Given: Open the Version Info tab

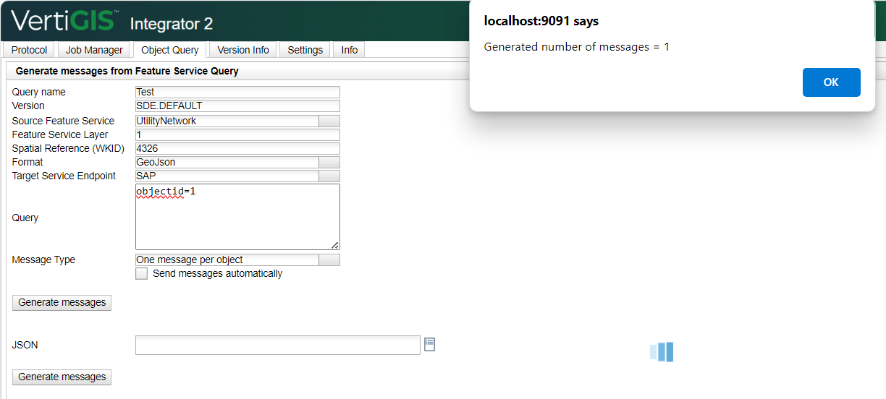Looking at the screenshot, I should pyautogui.click(x=243, y=50).
